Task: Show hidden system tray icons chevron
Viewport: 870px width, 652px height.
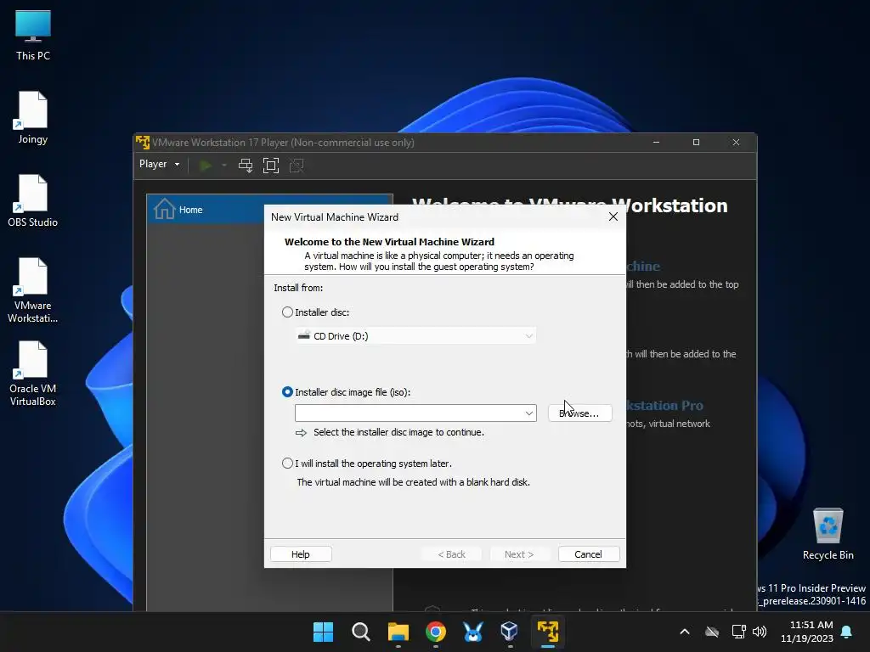Action: [685, 632]
